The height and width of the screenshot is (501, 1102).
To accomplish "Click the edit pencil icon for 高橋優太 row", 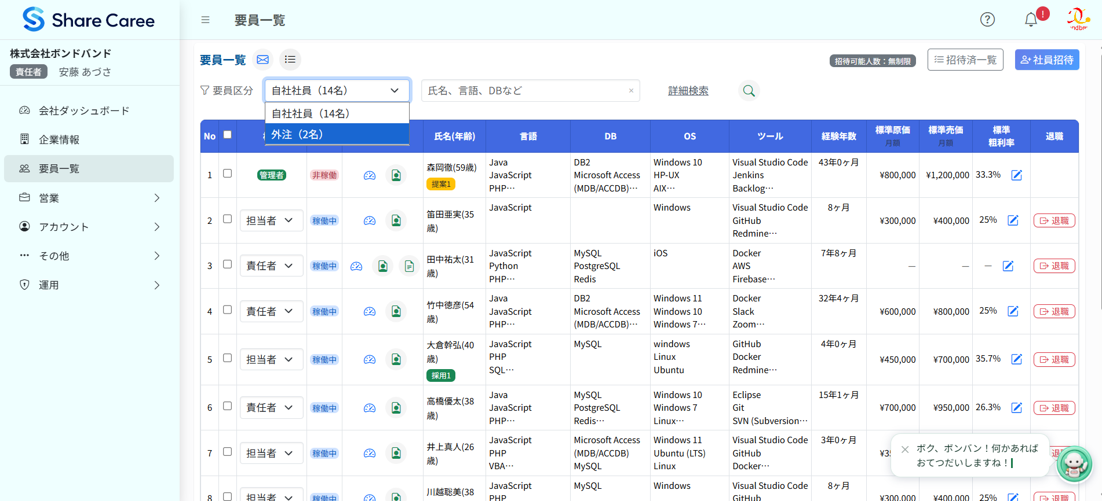I will coord(1017,408).
